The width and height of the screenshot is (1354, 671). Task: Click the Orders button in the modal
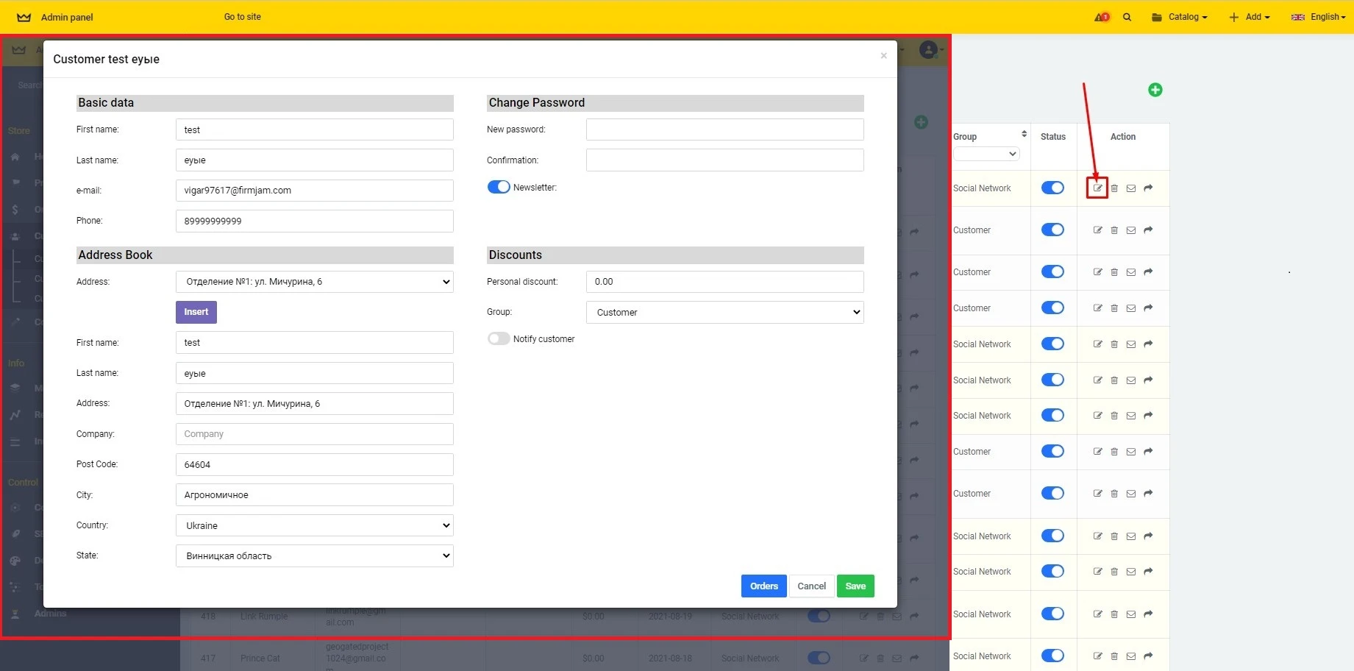pos(763,586)
